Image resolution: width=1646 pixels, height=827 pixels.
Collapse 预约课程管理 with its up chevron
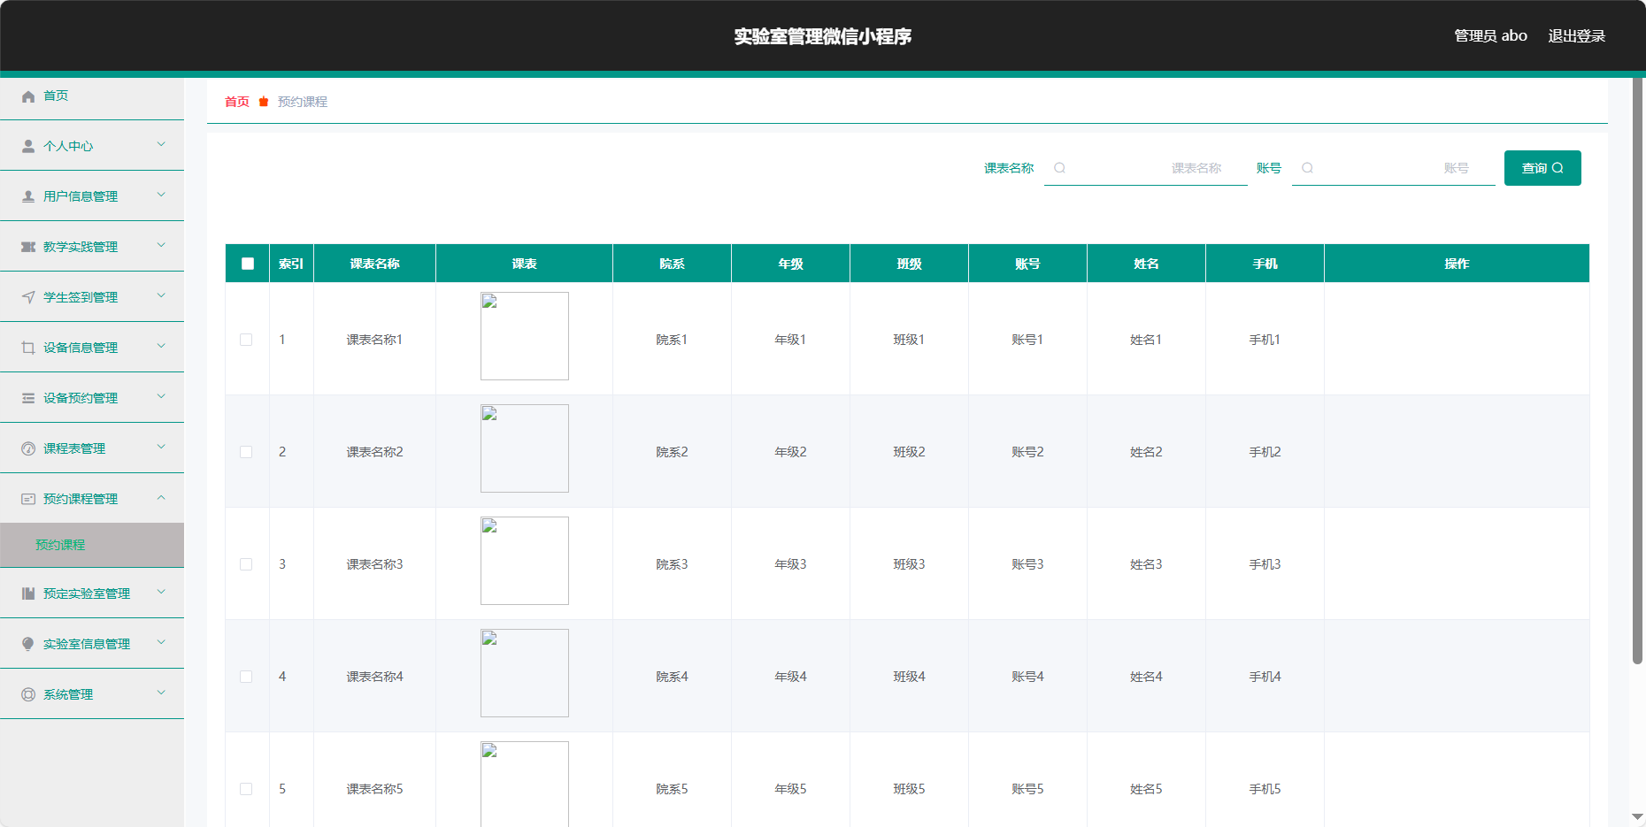click(161, 497)
